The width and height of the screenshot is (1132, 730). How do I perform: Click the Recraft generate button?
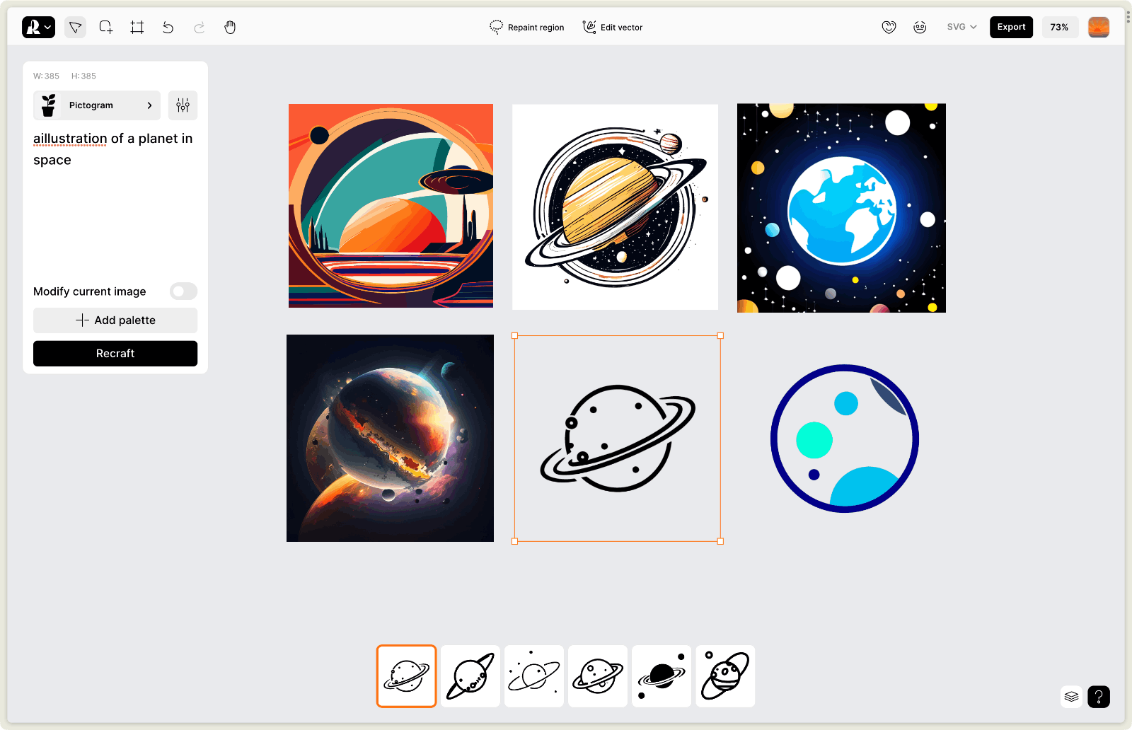(115, 354)
